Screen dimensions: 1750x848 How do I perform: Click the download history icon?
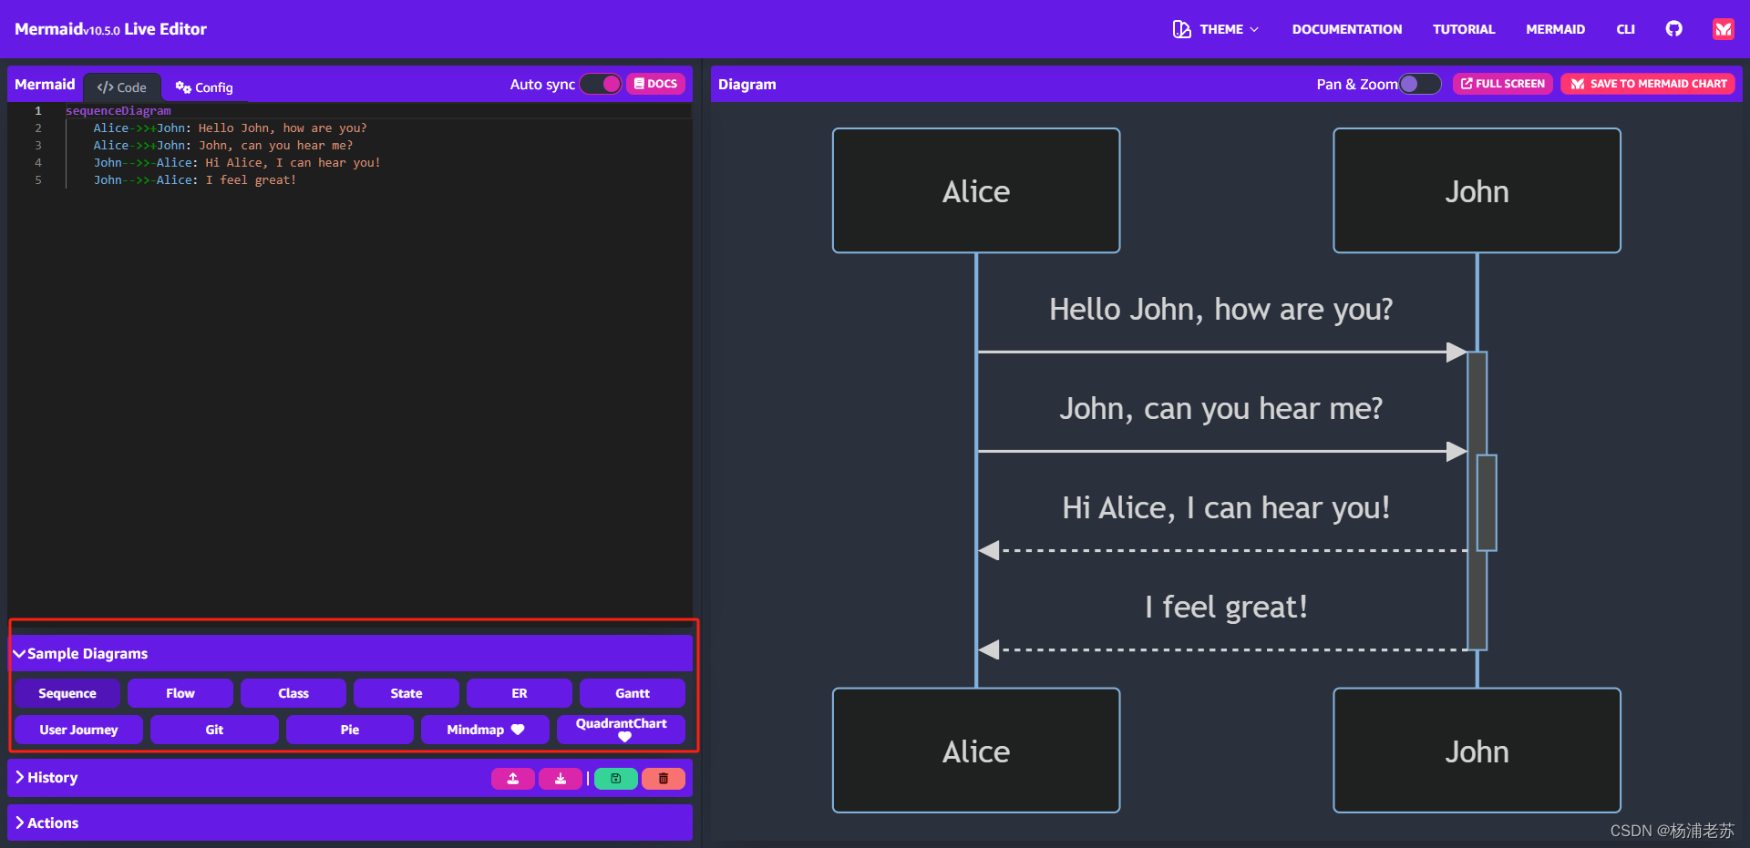point(561,779)
